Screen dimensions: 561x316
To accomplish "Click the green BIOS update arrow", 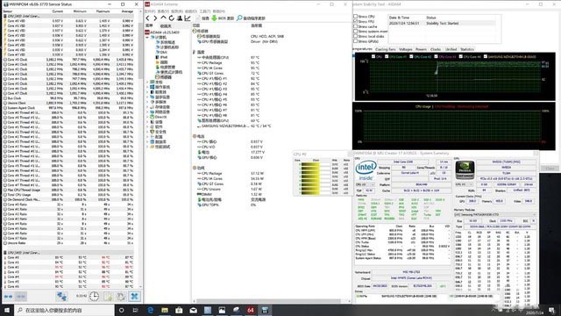I will [x=214, y=18].
